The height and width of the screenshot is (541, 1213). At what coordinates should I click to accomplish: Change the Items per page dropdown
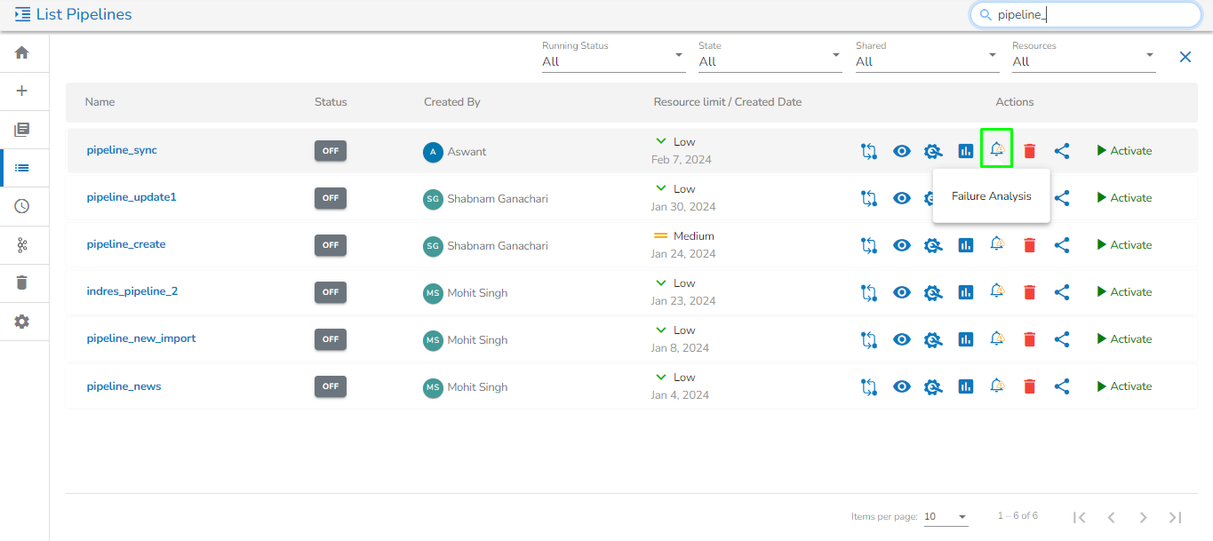point(946,517)
